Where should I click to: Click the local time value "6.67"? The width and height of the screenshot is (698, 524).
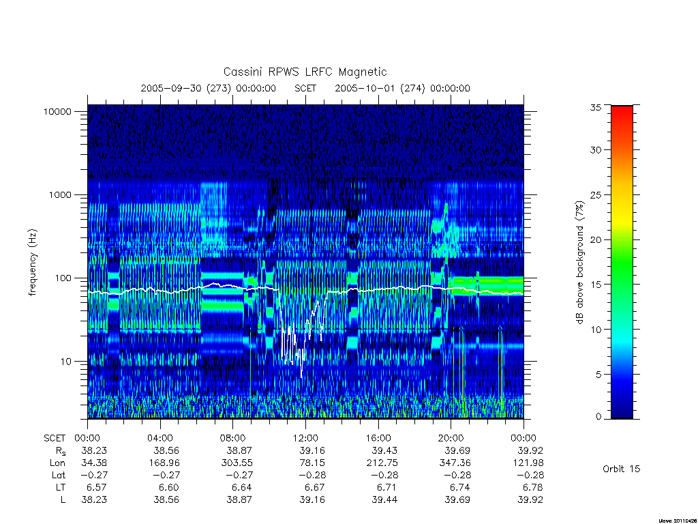314,487
